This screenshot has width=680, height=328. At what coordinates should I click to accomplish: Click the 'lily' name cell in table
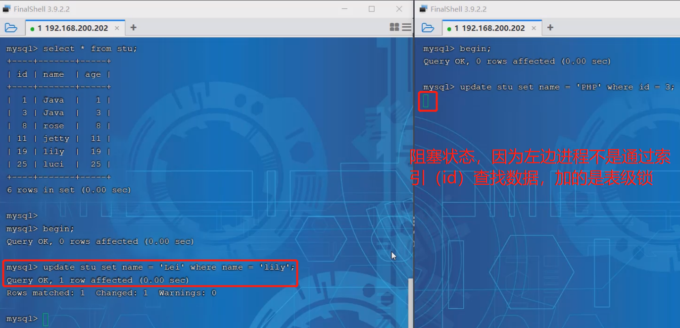click(x=53, y=152)
